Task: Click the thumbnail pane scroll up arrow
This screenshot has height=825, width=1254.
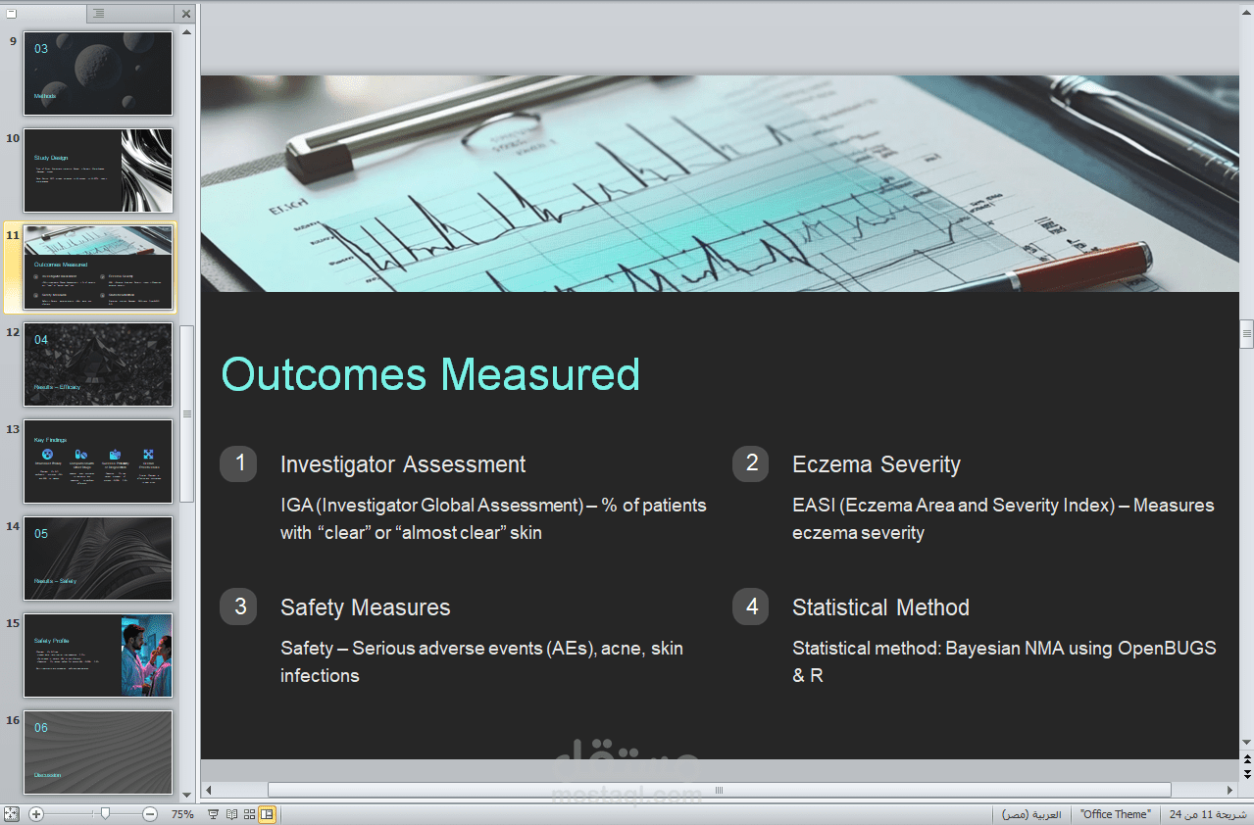Action: point(187,32)
